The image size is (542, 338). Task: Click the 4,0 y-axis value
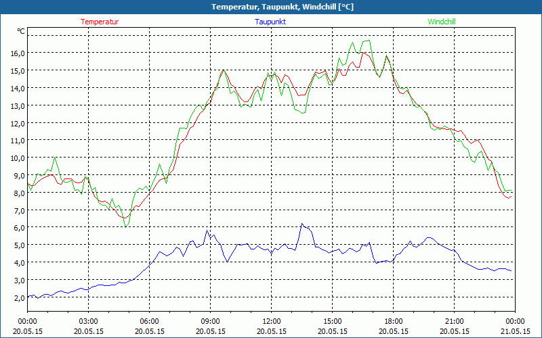(20, 263)
